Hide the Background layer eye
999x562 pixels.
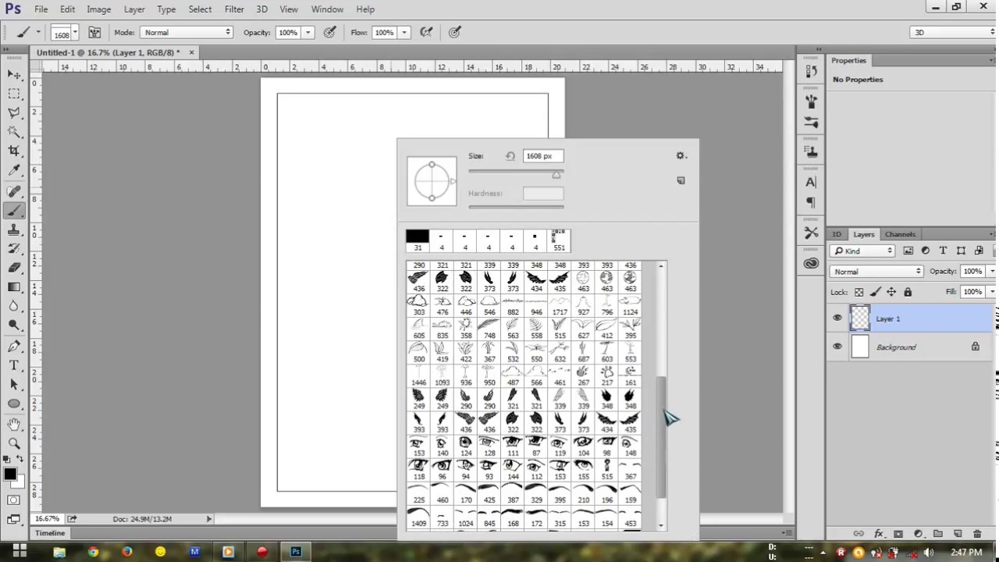coord(837,347)
